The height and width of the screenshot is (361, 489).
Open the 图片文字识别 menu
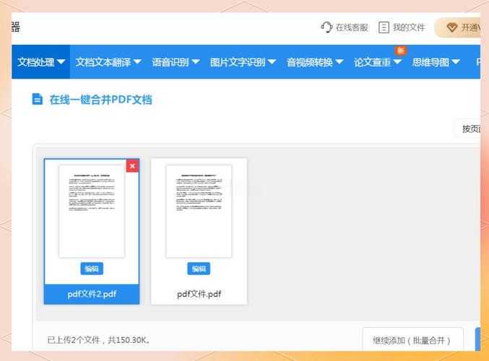243,61
